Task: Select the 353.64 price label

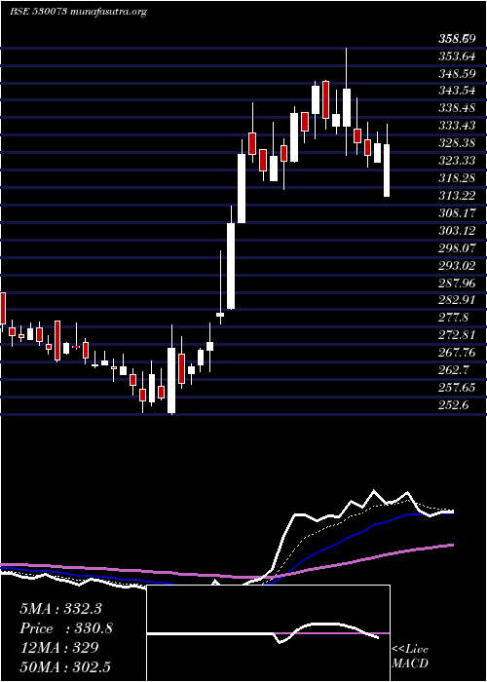Action: [x=456, y=57]
